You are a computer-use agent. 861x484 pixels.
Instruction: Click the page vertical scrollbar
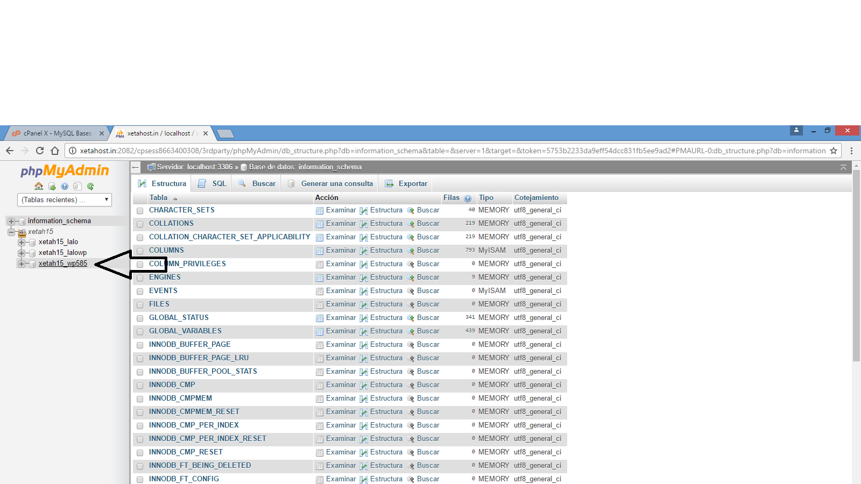856,269
